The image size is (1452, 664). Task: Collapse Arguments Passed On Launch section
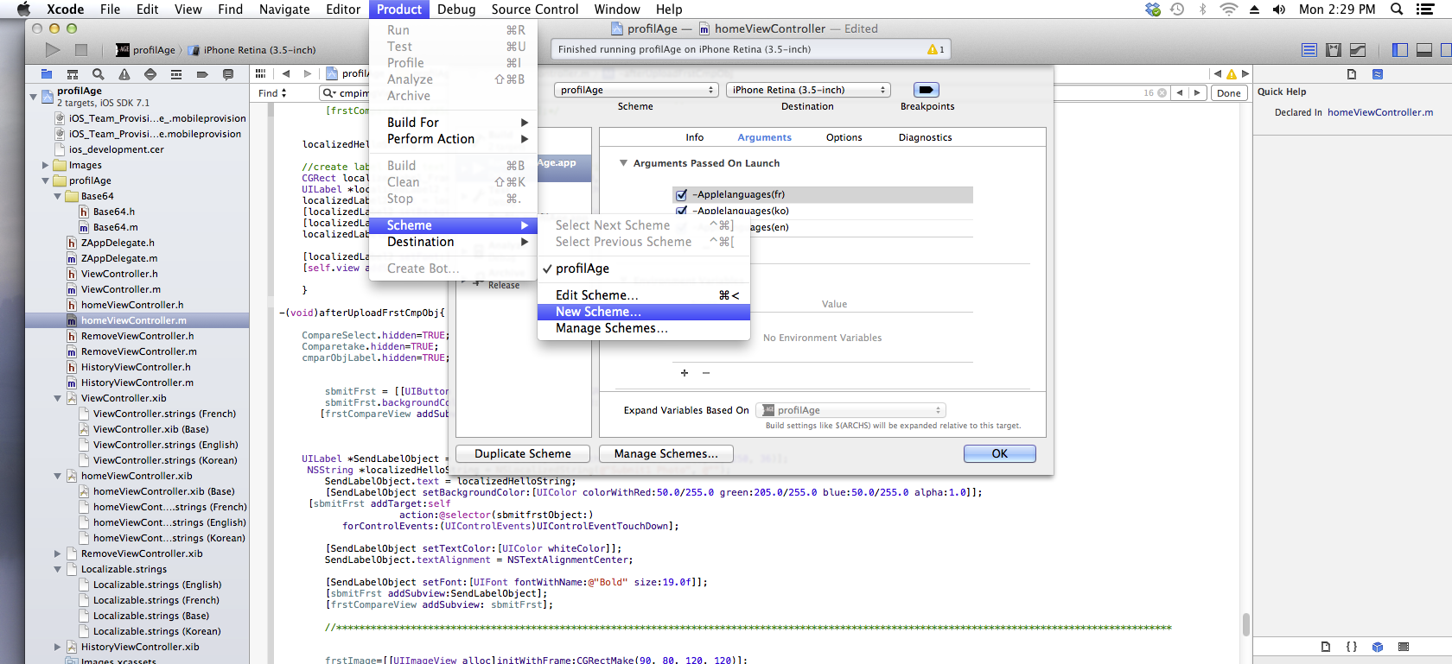click(x=623, y=163)
